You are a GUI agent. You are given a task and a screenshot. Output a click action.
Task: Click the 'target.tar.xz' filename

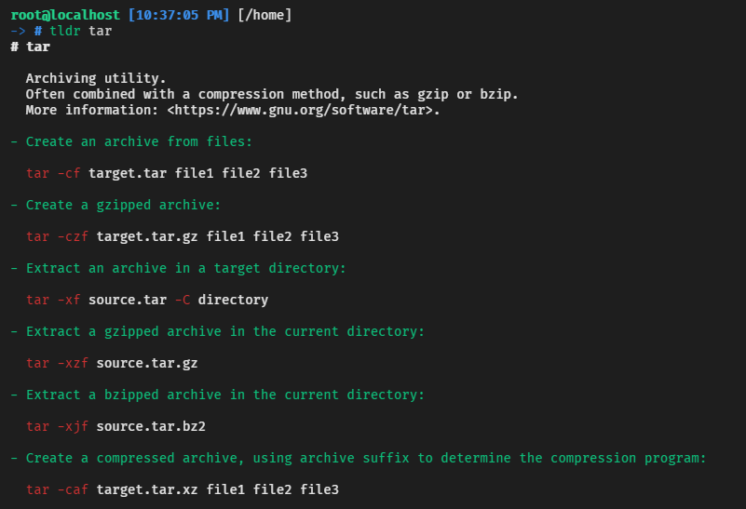147,489
